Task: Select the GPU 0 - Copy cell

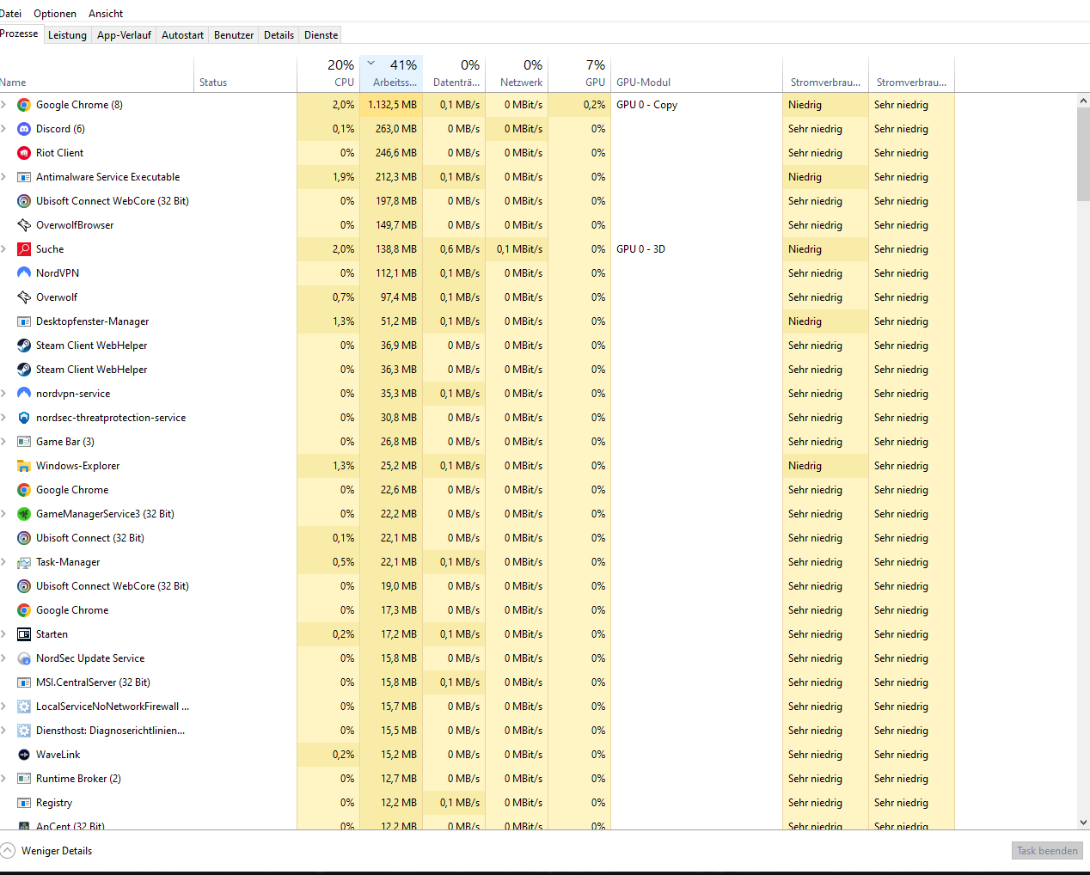Action: click(x=696, y=105)
